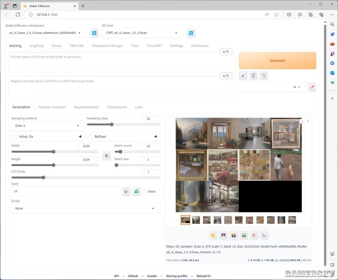The image size is (338, 280).
Task: Select the last gallery thumbnail
Action: pyautogui.click(x=292, y=220)
